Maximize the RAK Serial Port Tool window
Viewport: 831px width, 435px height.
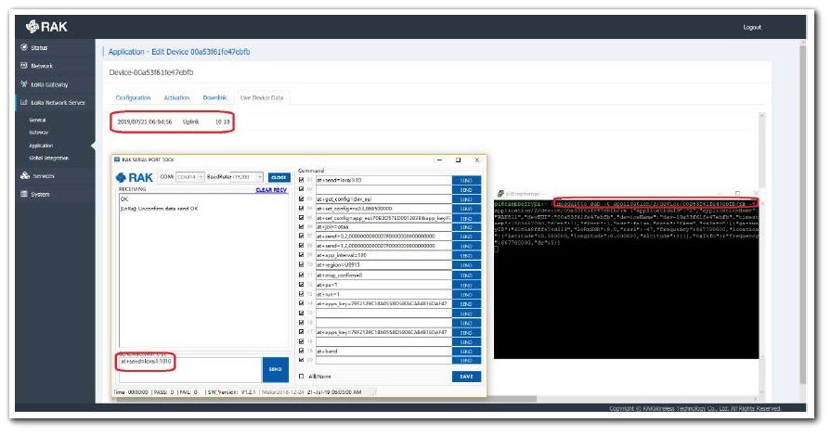[459, 160]
